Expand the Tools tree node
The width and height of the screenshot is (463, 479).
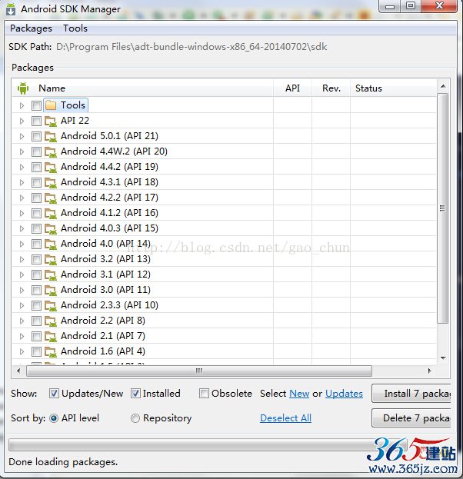click(x=22, y=105)
